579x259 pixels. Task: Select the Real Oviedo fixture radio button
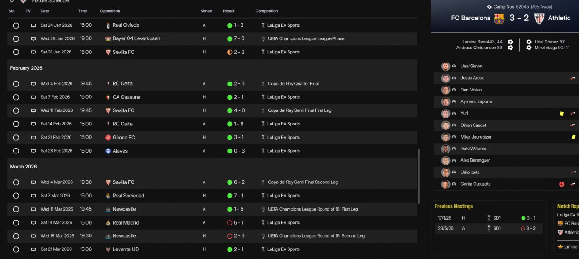tap(16, 25)
